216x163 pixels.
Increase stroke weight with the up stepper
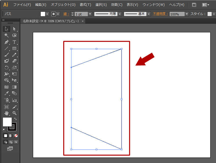coord(72,12)
